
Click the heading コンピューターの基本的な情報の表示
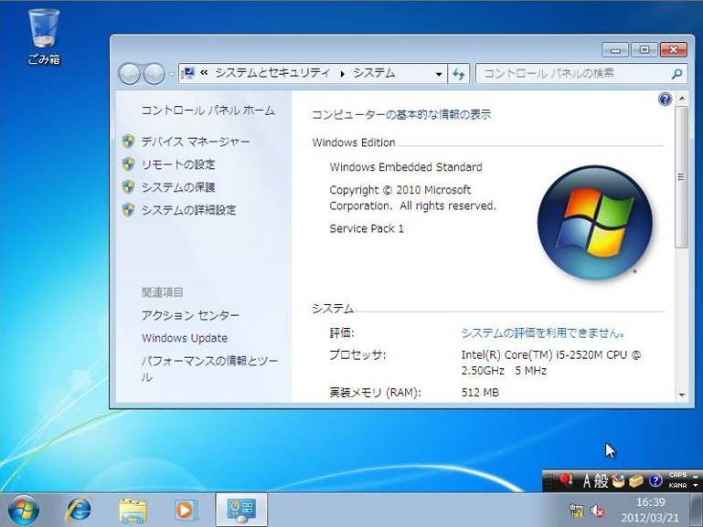pos(401,114)
